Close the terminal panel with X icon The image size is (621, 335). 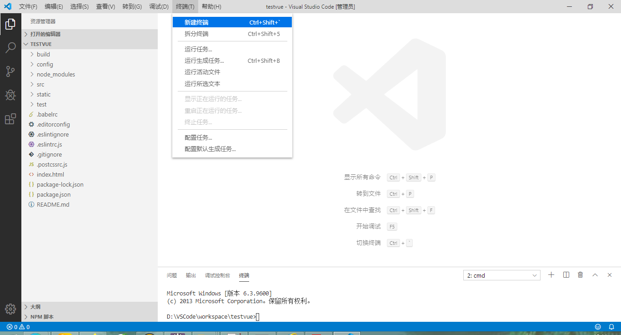(x=610, y=275)
